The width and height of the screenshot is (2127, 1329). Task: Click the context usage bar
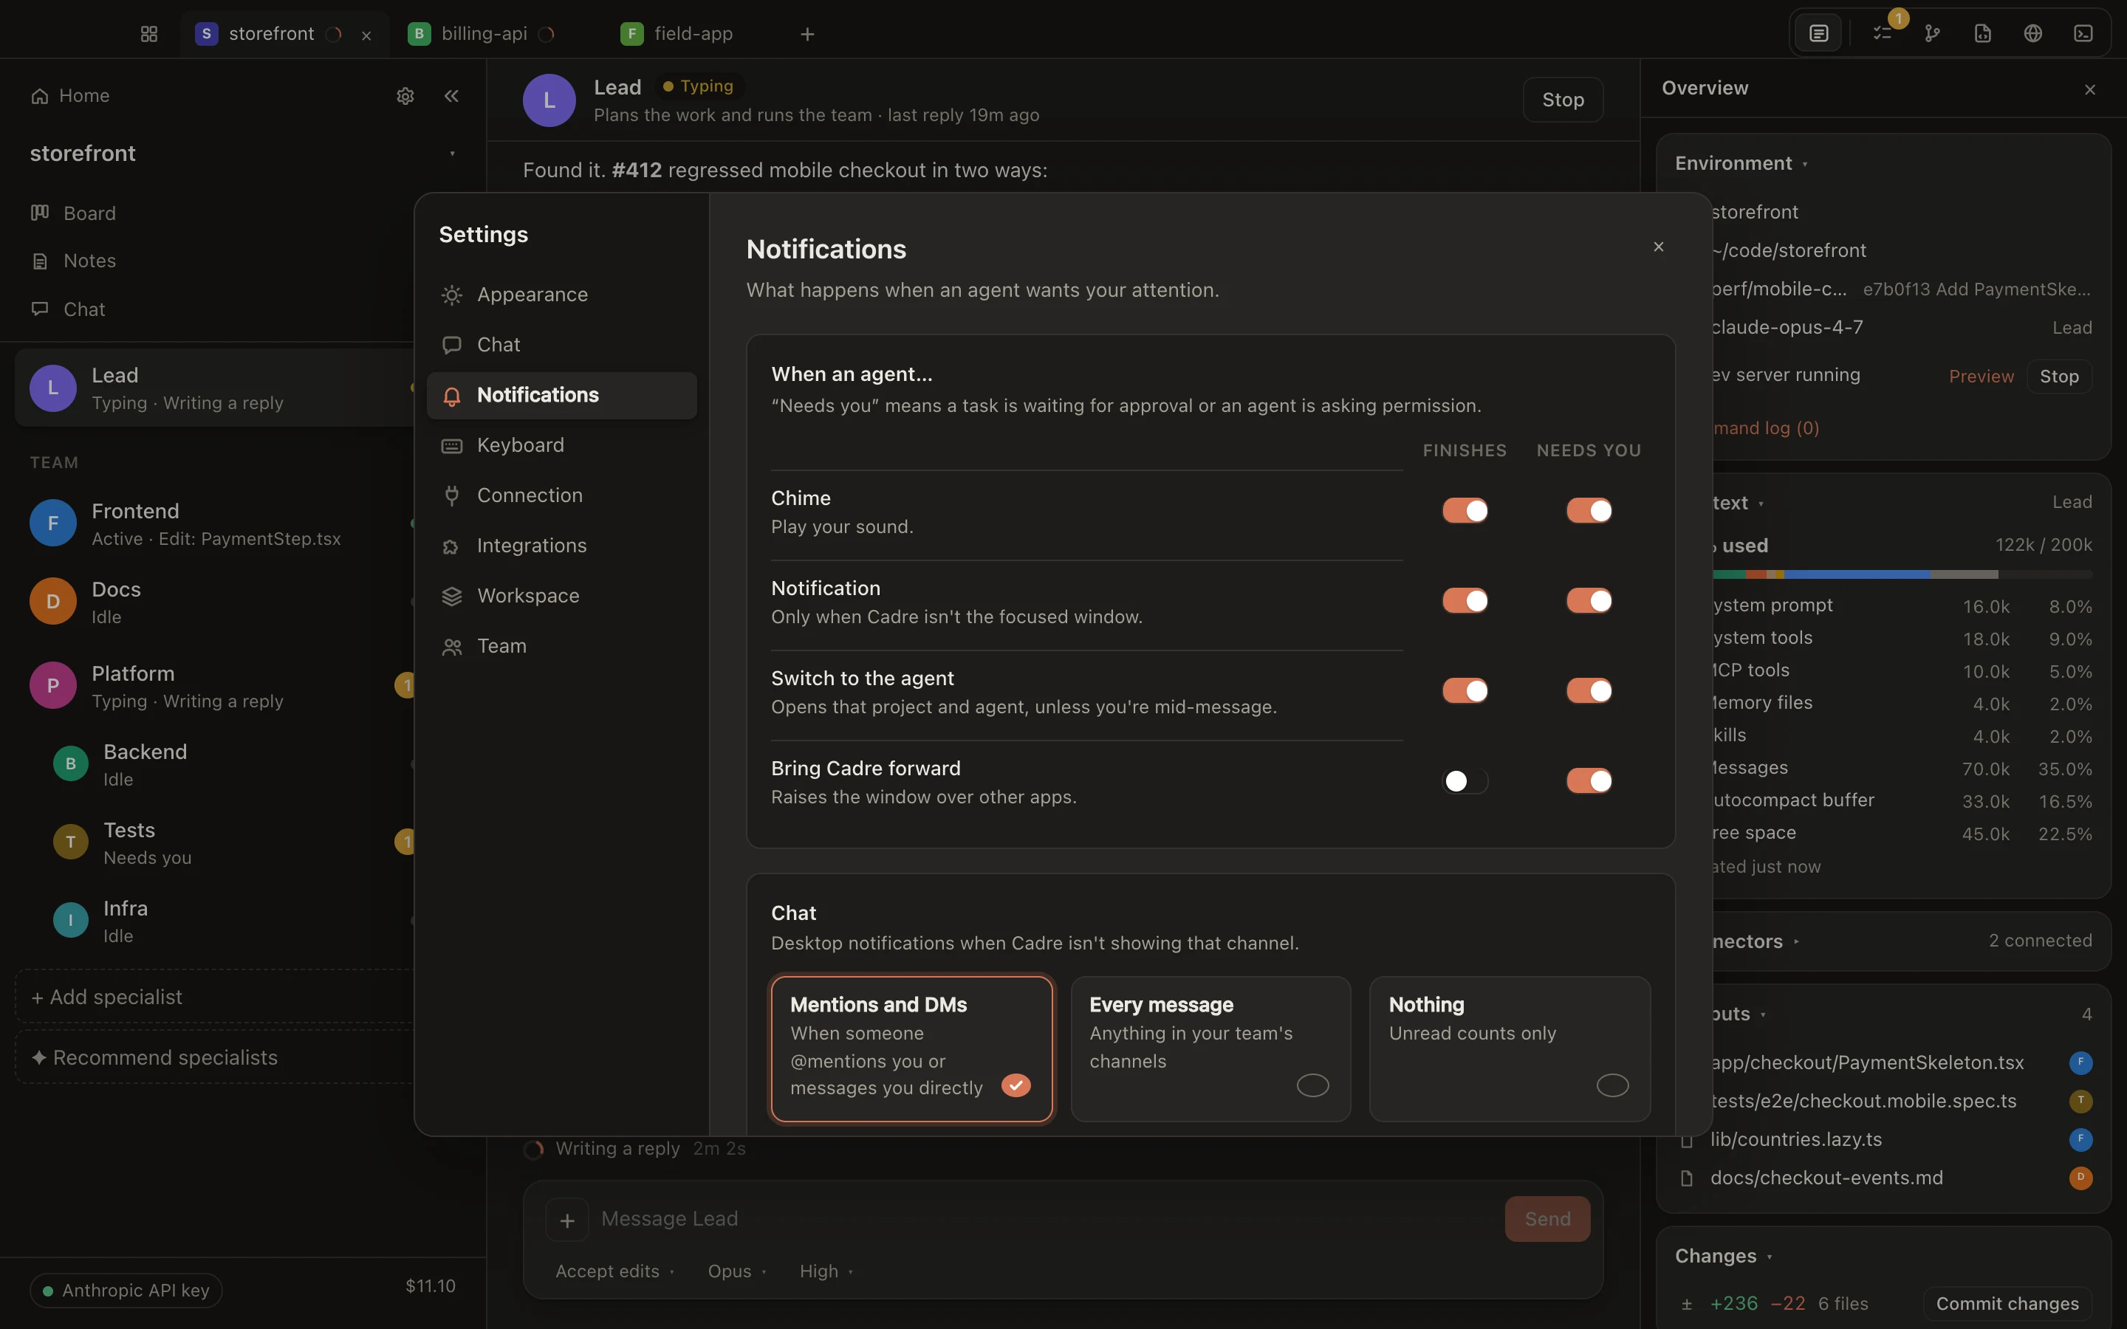click(1902, 574)
